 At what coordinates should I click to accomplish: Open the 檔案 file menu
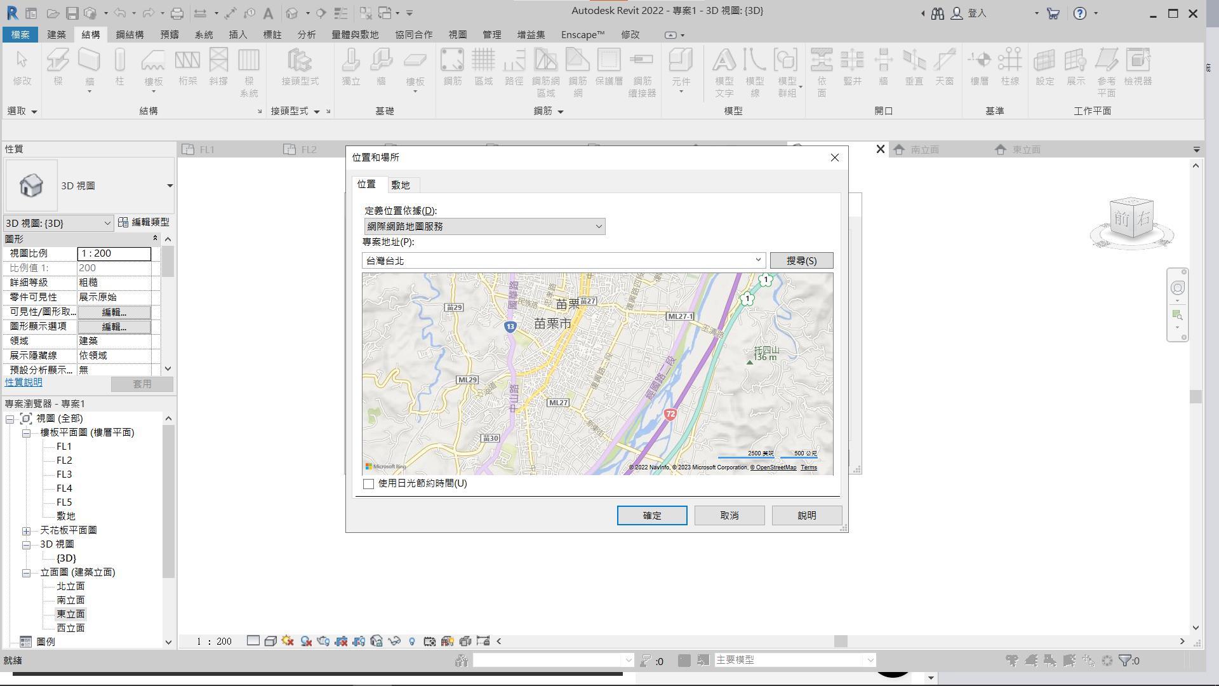coord(20,34)
